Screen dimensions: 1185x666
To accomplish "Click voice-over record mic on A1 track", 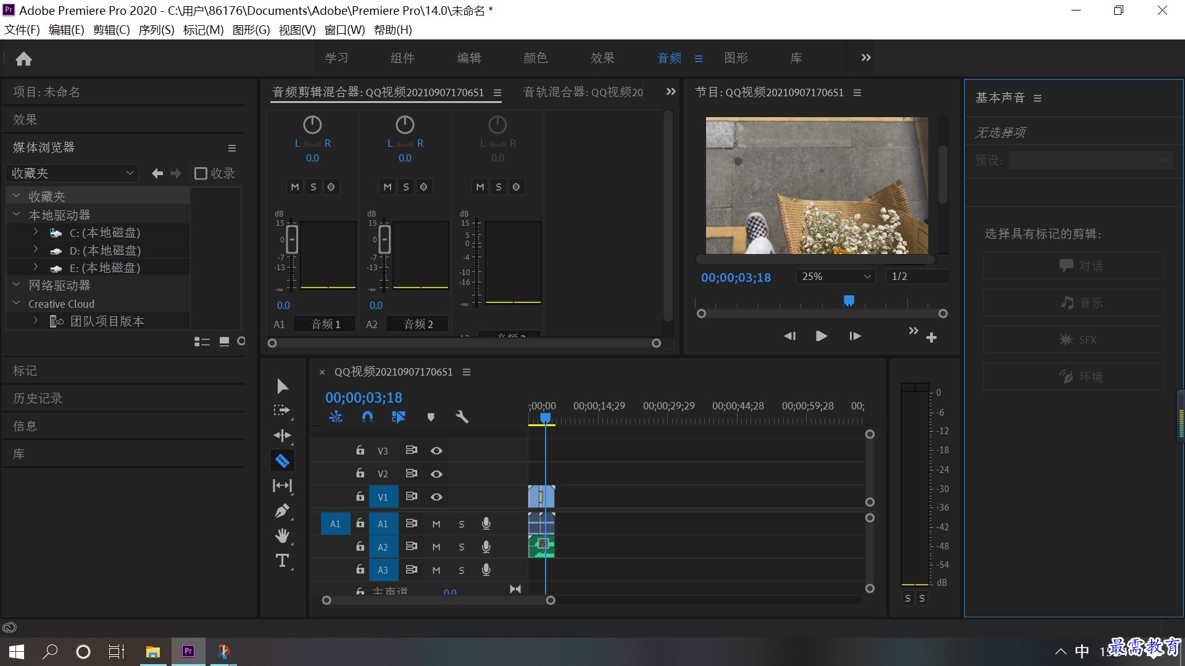I will 486,524.
